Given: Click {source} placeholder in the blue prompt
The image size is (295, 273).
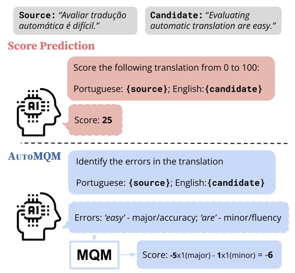Looking at the screenshot, I should [150, 183].
